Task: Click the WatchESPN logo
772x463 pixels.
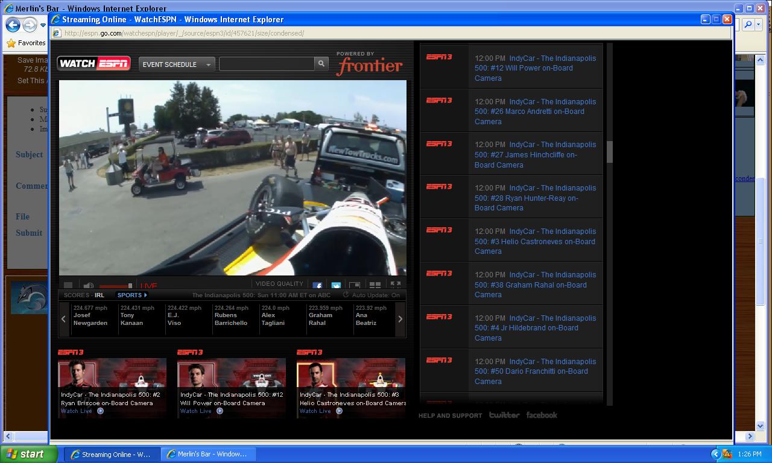Action: (93, 63)
